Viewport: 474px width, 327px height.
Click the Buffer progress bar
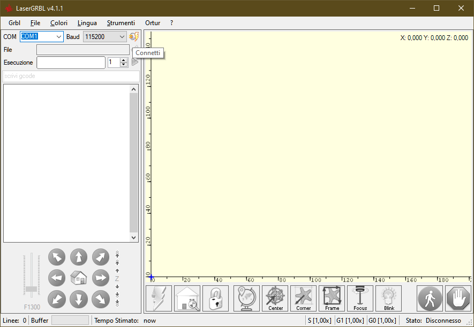point(70,321)
